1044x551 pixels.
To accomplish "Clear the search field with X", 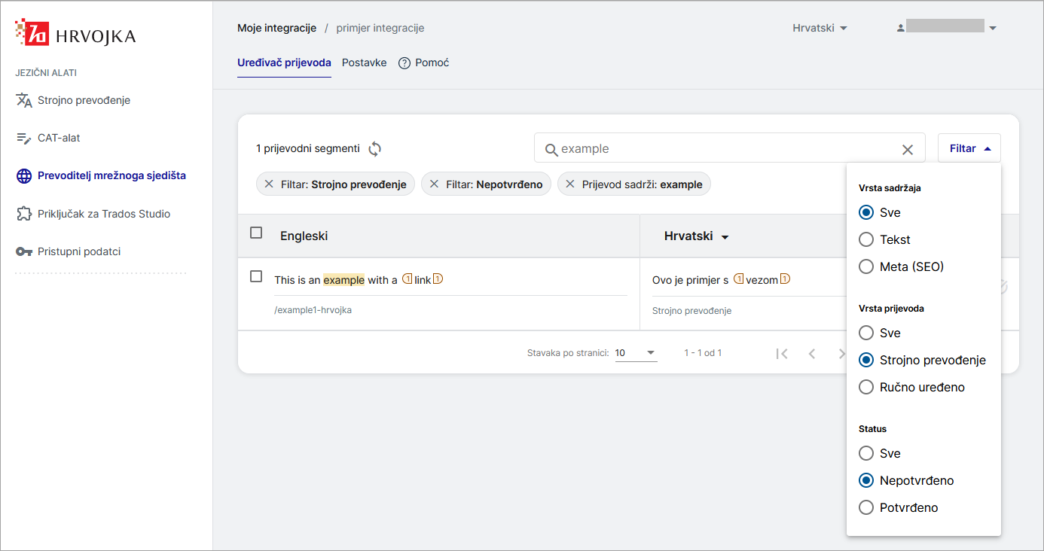I will coord(908,150).
